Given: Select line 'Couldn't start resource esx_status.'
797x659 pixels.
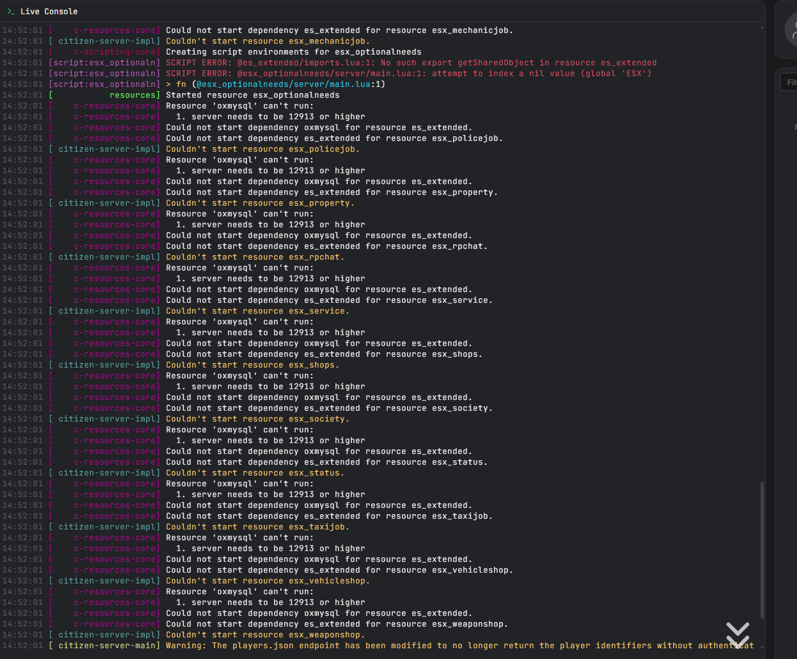Looking at the screenshot, I should [x=255, y=473].
